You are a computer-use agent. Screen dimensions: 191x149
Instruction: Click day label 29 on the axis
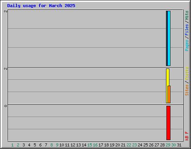tap(168, 145)
